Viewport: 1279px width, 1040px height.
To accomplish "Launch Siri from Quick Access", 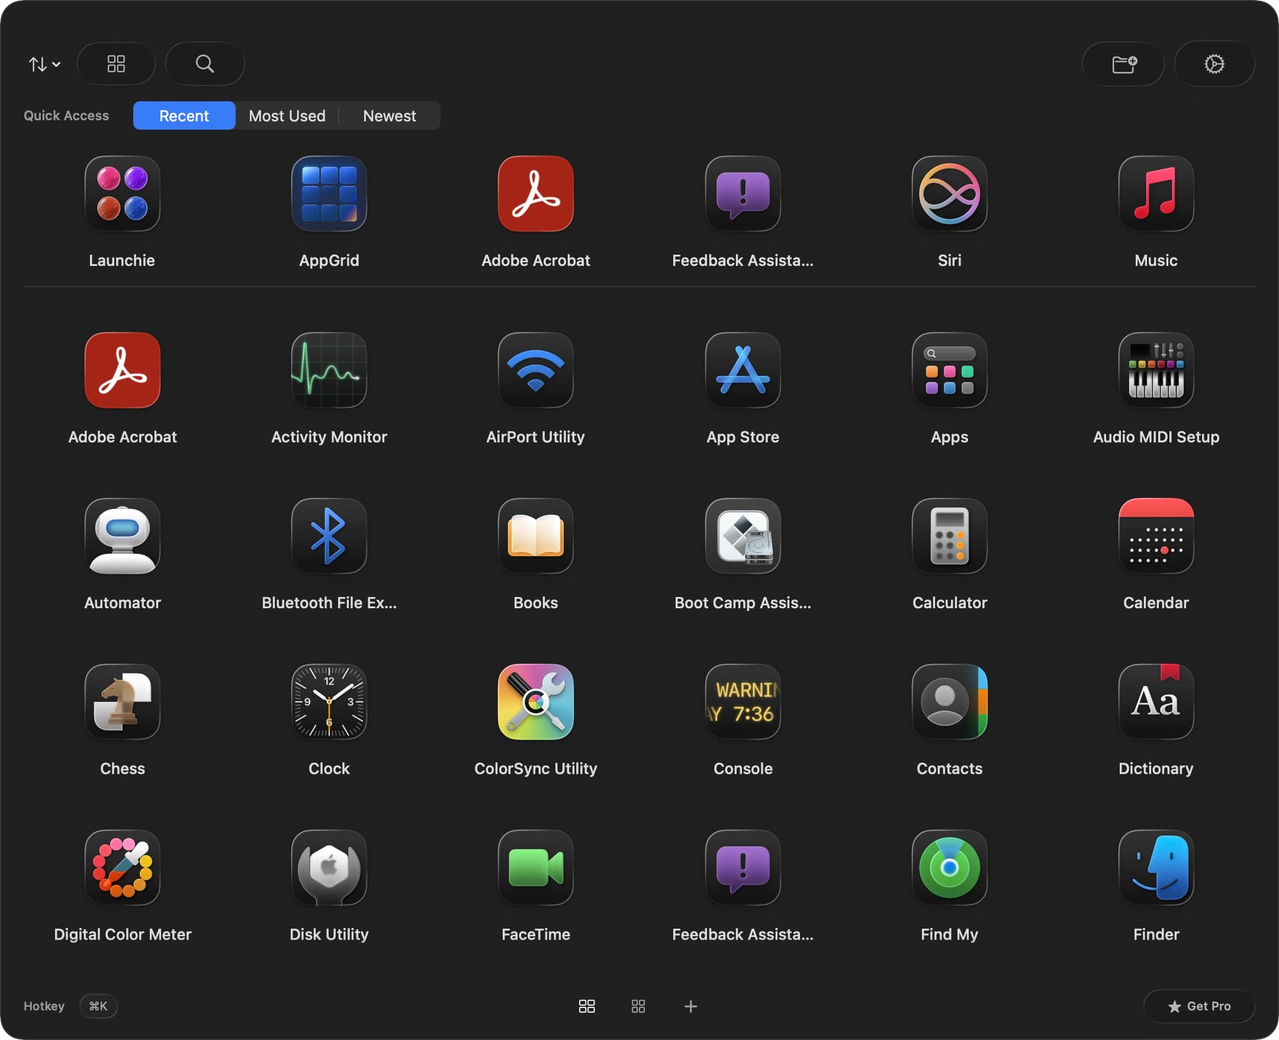I will point(949,194).
